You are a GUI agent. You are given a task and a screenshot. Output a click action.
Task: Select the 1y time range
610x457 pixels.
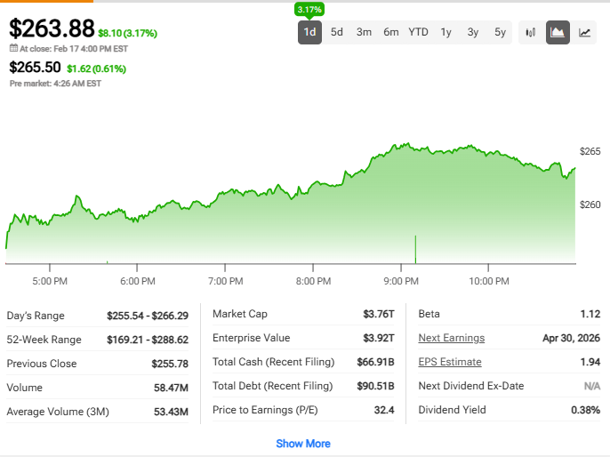445,32
